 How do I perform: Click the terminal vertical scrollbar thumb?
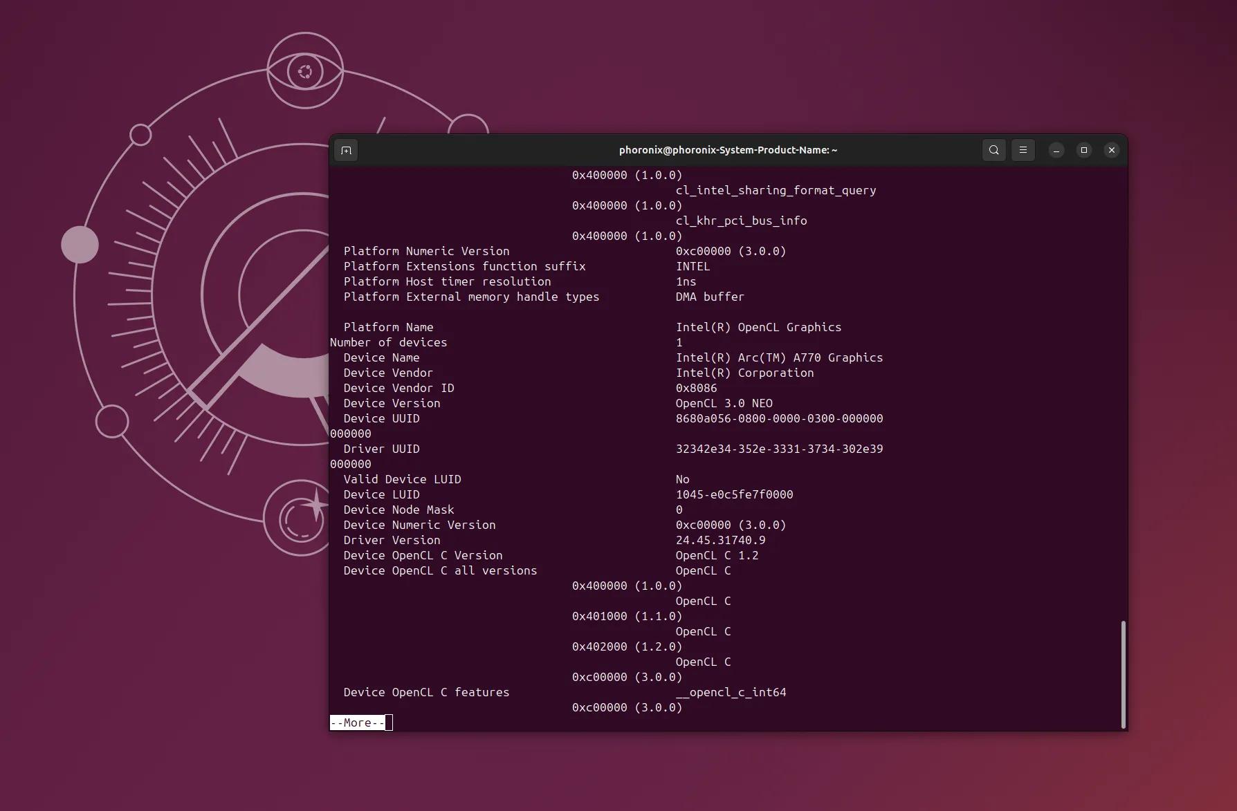[1123, 674]
